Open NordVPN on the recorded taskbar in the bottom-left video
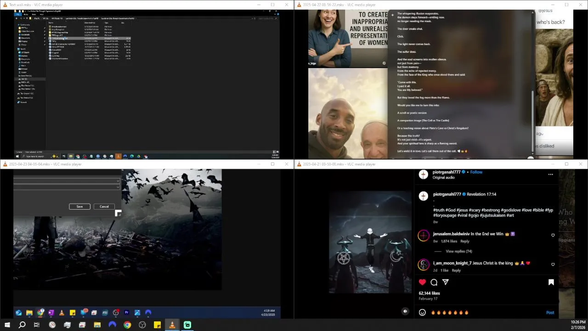 148,313
